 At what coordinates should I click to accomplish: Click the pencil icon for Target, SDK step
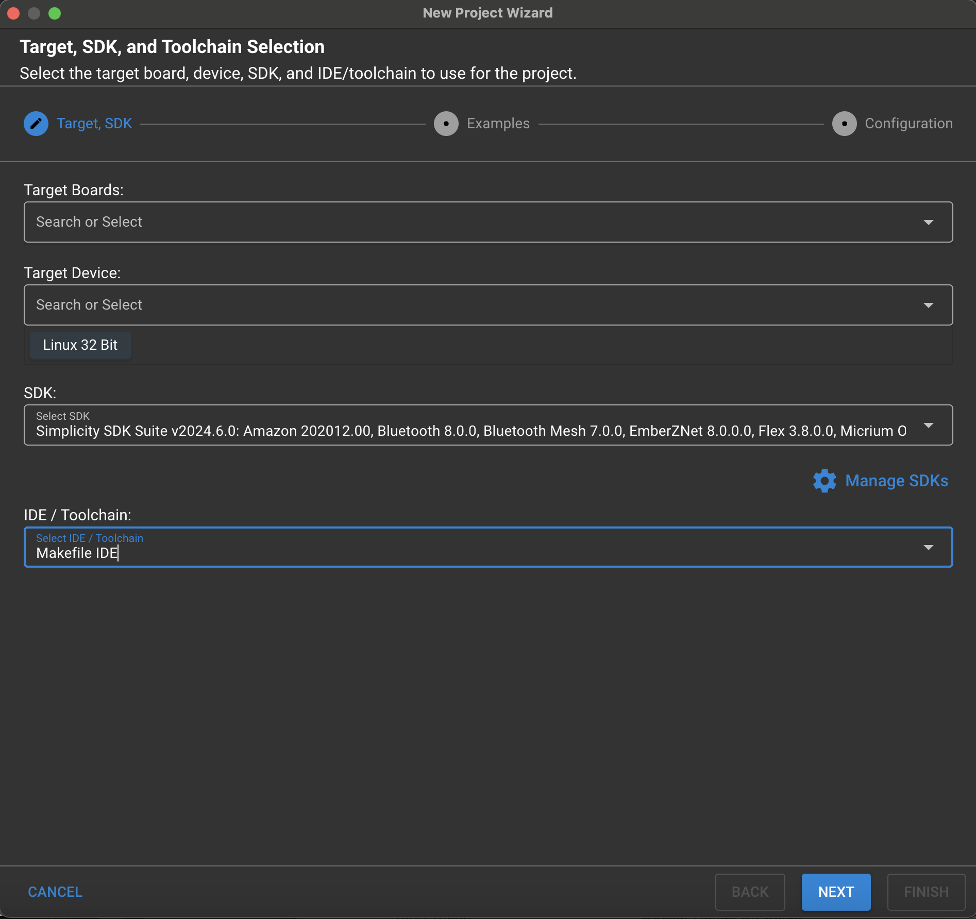click(36, 124)
